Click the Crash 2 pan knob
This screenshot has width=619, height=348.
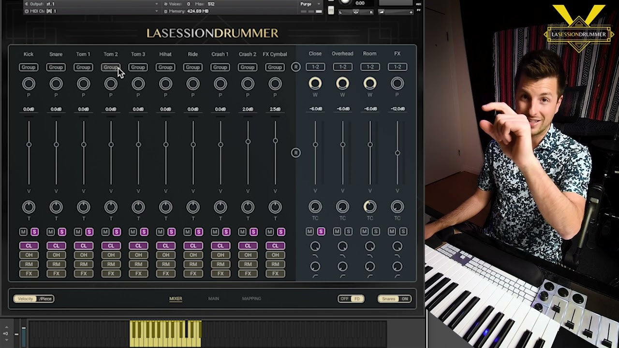[x=248, y=84]
